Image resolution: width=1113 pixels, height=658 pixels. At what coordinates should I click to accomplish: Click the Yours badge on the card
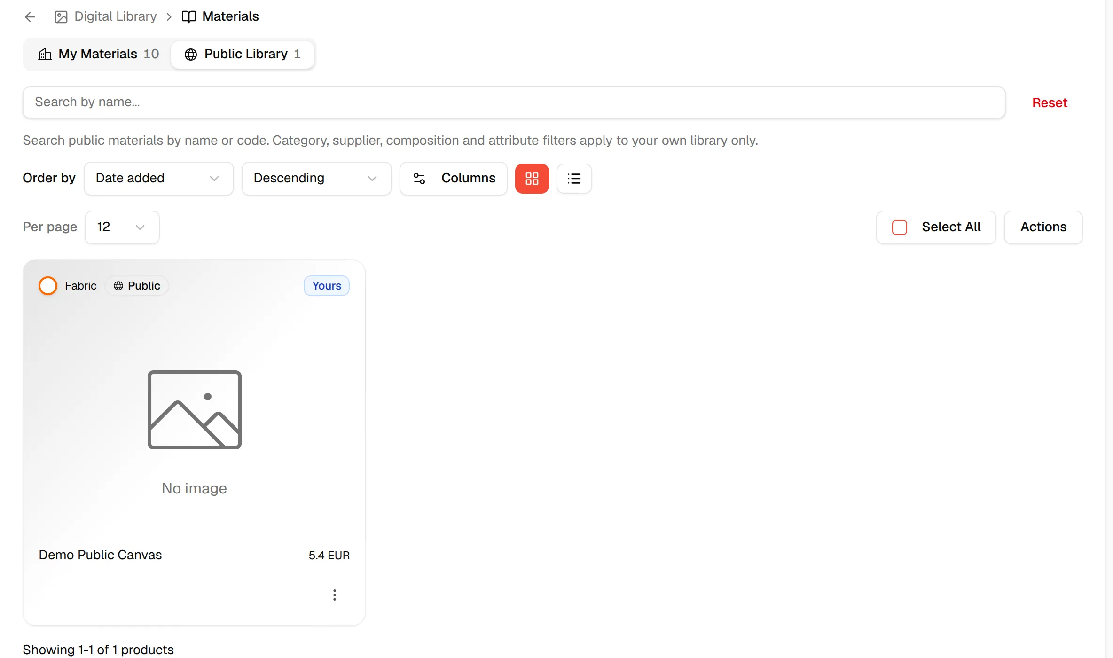(x=327, y=286)
